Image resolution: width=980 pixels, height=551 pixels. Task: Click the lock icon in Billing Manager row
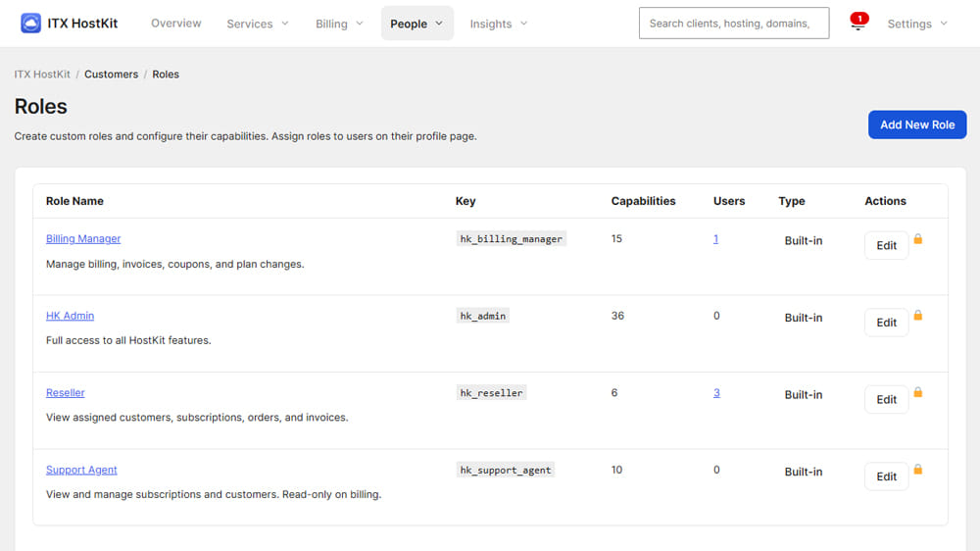click(917, 239)
